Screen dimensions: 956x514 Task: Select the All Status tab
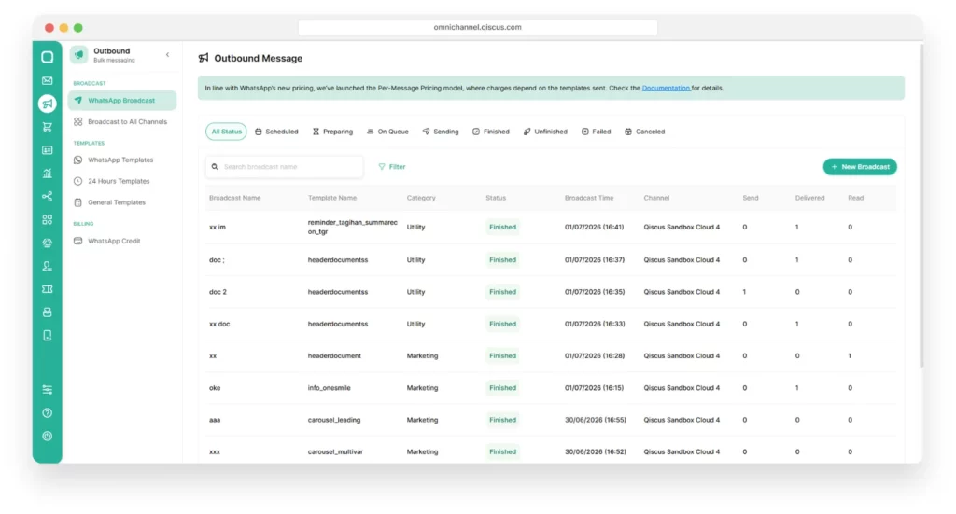point(226,132)
